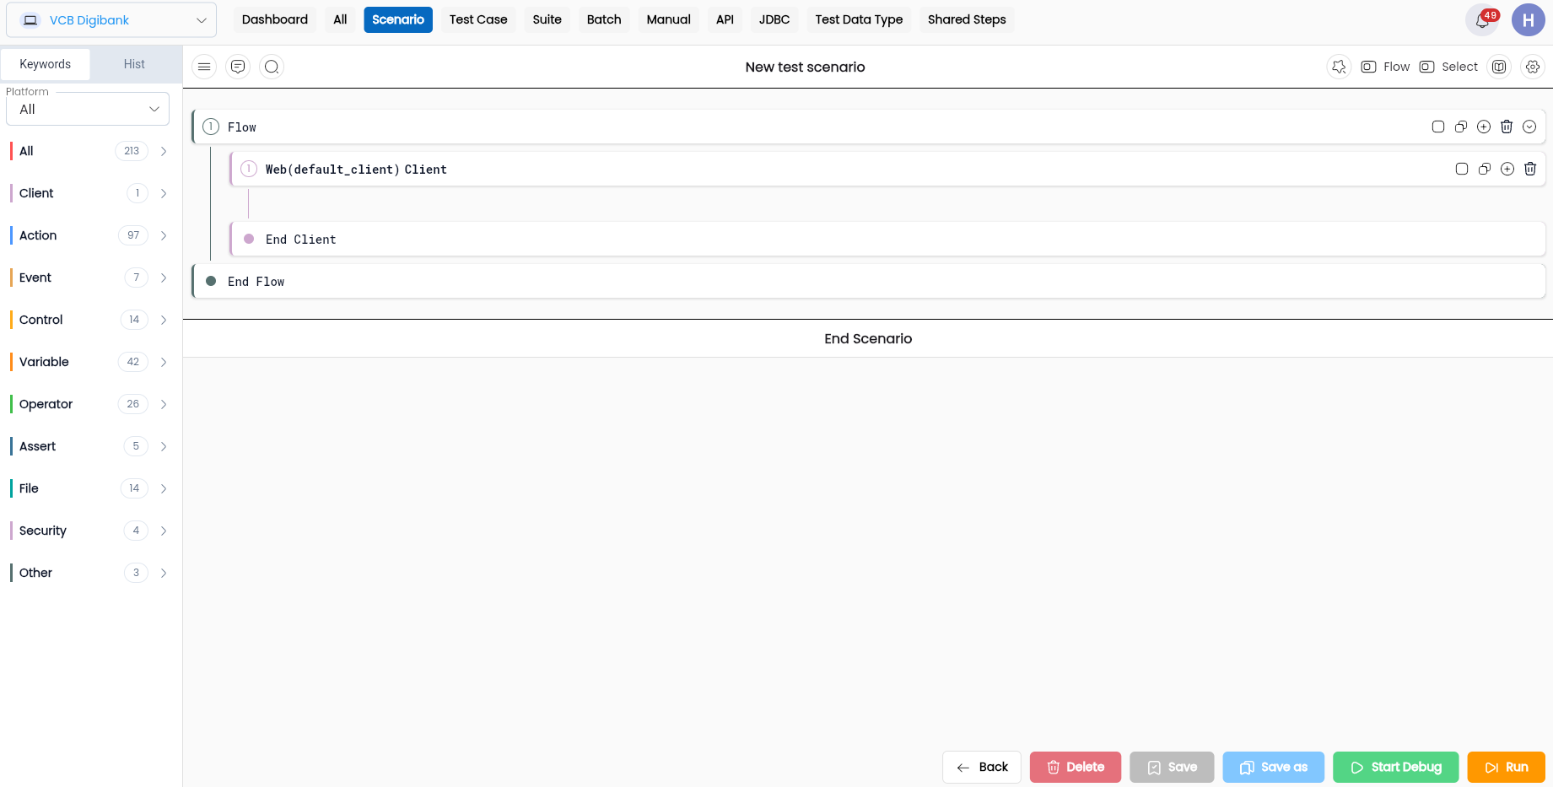This screenshot has width=1553, height=787.
Task: Open the Dashboard menu
Action: coord(275,19)
